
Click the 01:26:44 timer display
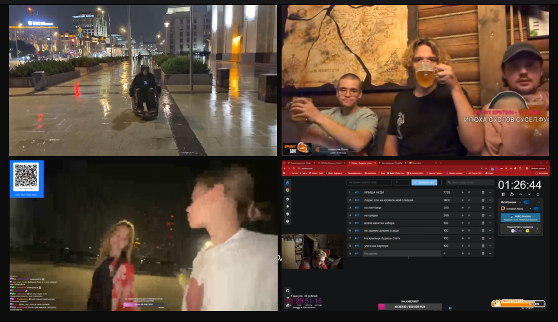520,185
